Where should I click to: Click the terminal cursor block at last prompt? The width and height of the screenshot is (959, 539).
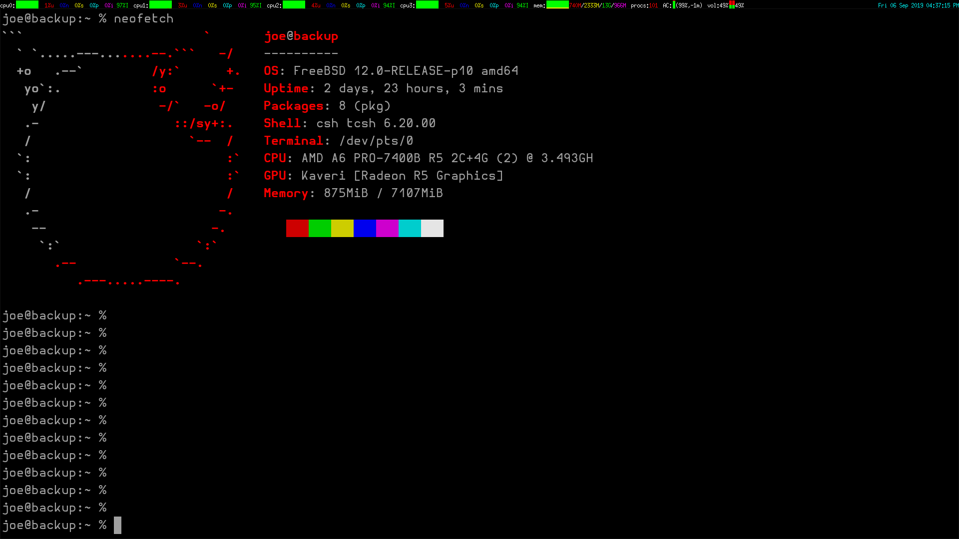point(117,525)
